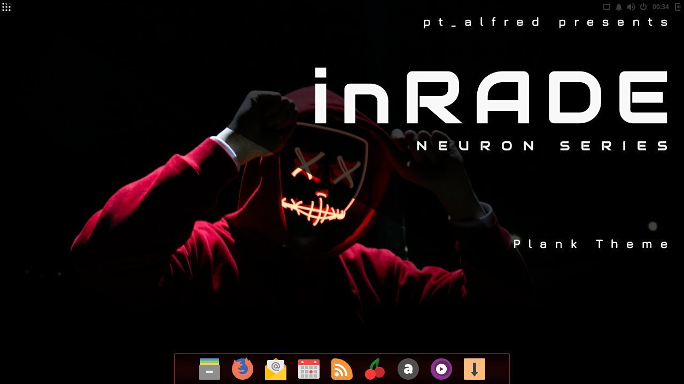Open the RSS feed reader in dock
Image resolution: width=684 pixels, height=384 pixels.
point(342,369)
